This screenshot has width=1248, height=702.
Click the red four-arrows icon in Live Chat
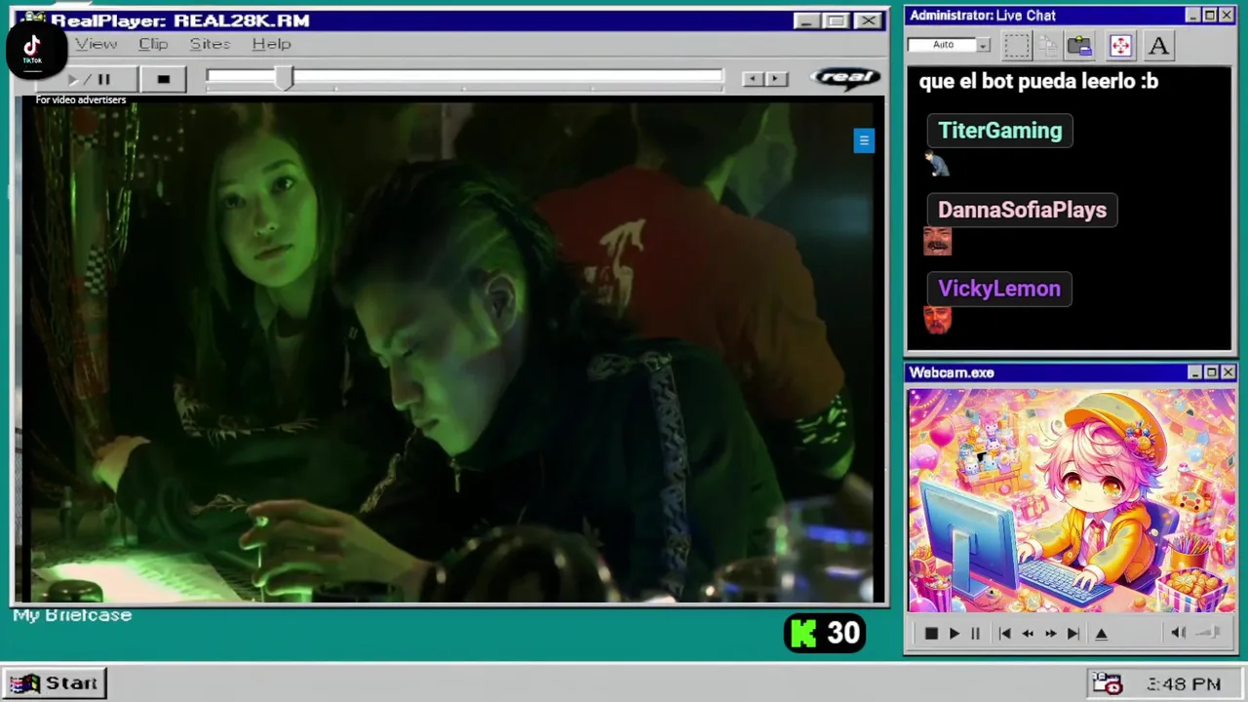(1120, 45)
